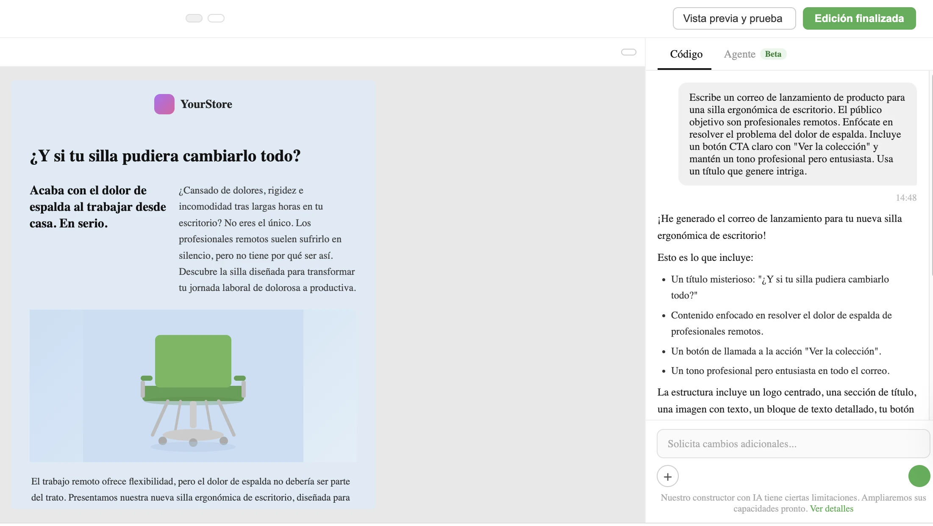Image resolution: width=933 pixels, height=526 pixels.
Task: Click the second pill toggle in top bar
Action: (216, 18)
